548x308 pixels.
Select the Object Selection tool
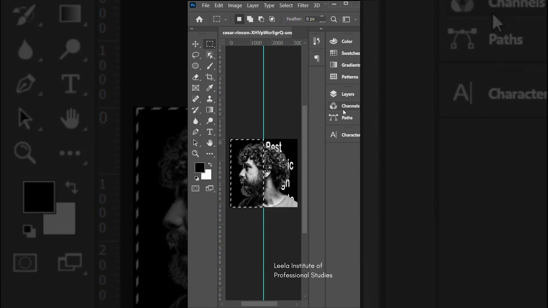209,55
